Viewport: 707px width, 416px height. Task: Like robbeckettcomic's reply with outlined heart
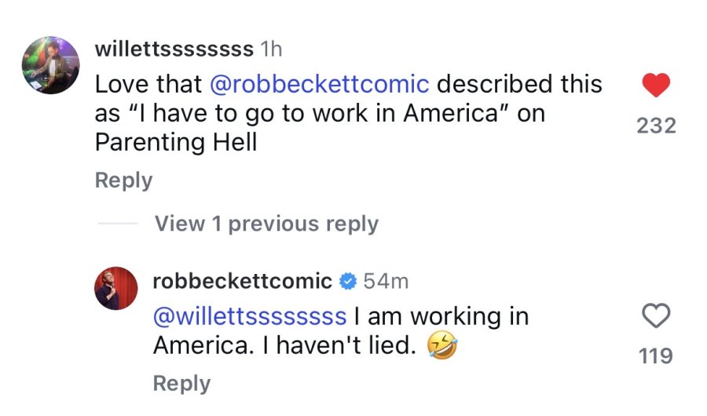point(656,316)
